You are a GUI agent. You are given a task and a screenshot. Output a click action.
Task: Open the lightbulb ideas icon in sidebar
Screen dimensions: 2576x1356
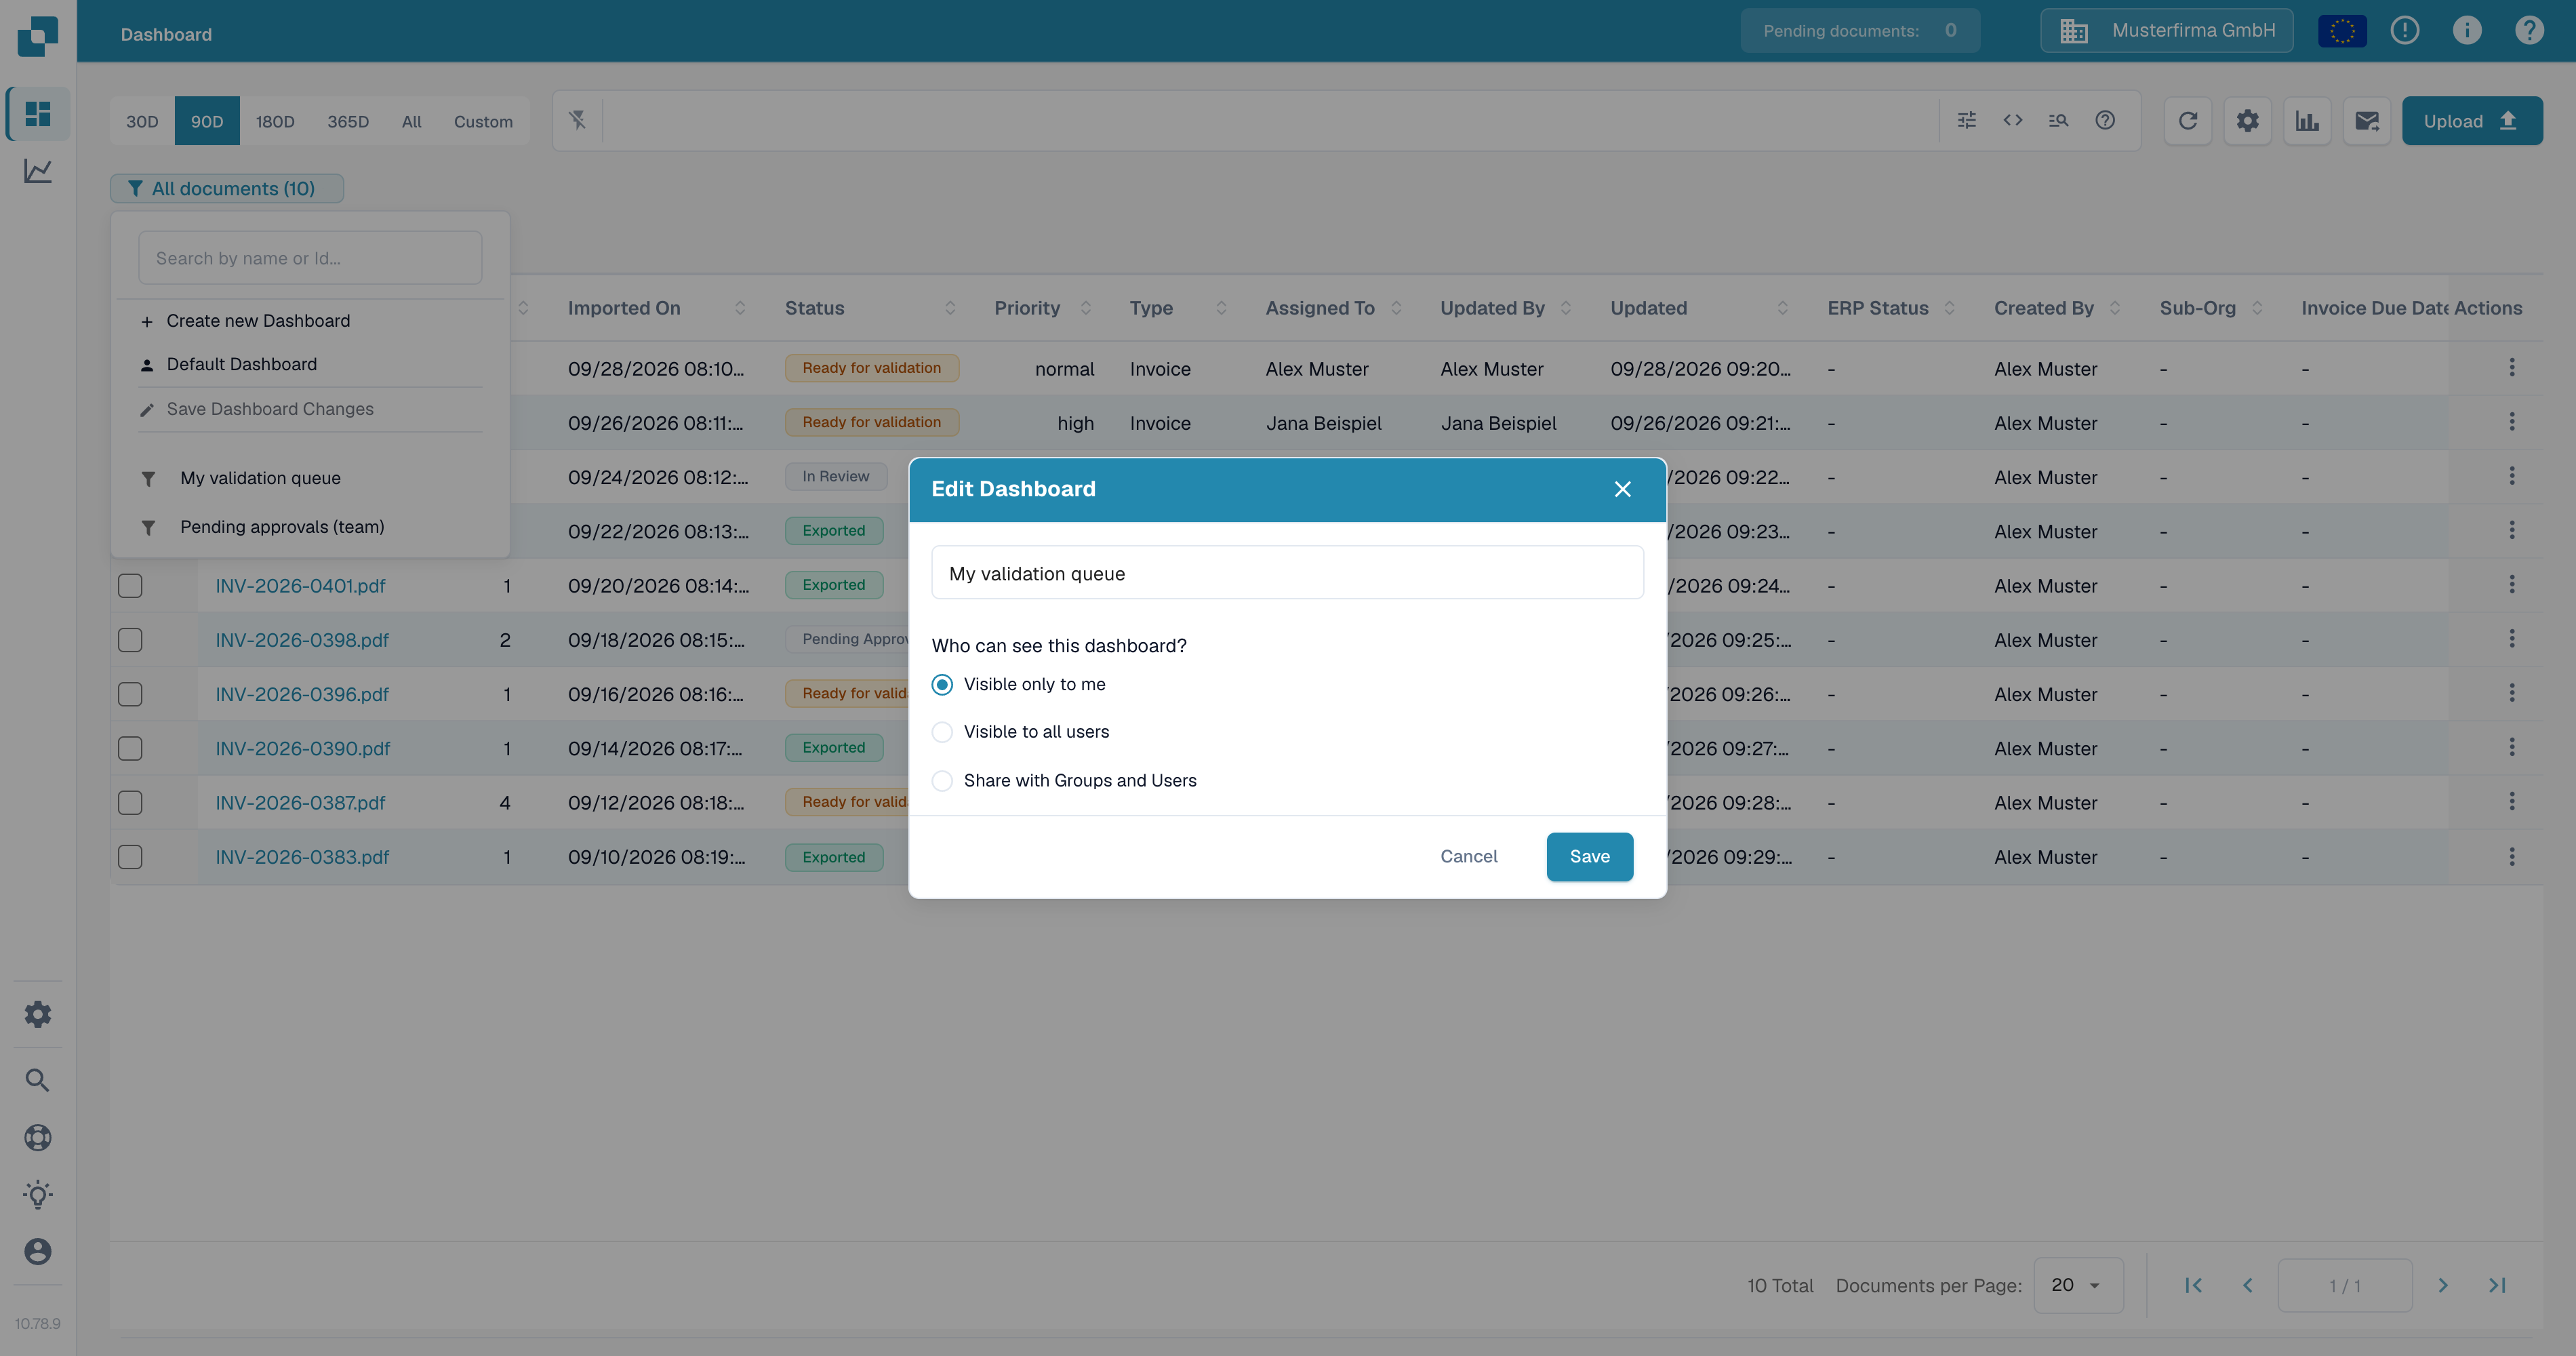[x=38, y=1194]
